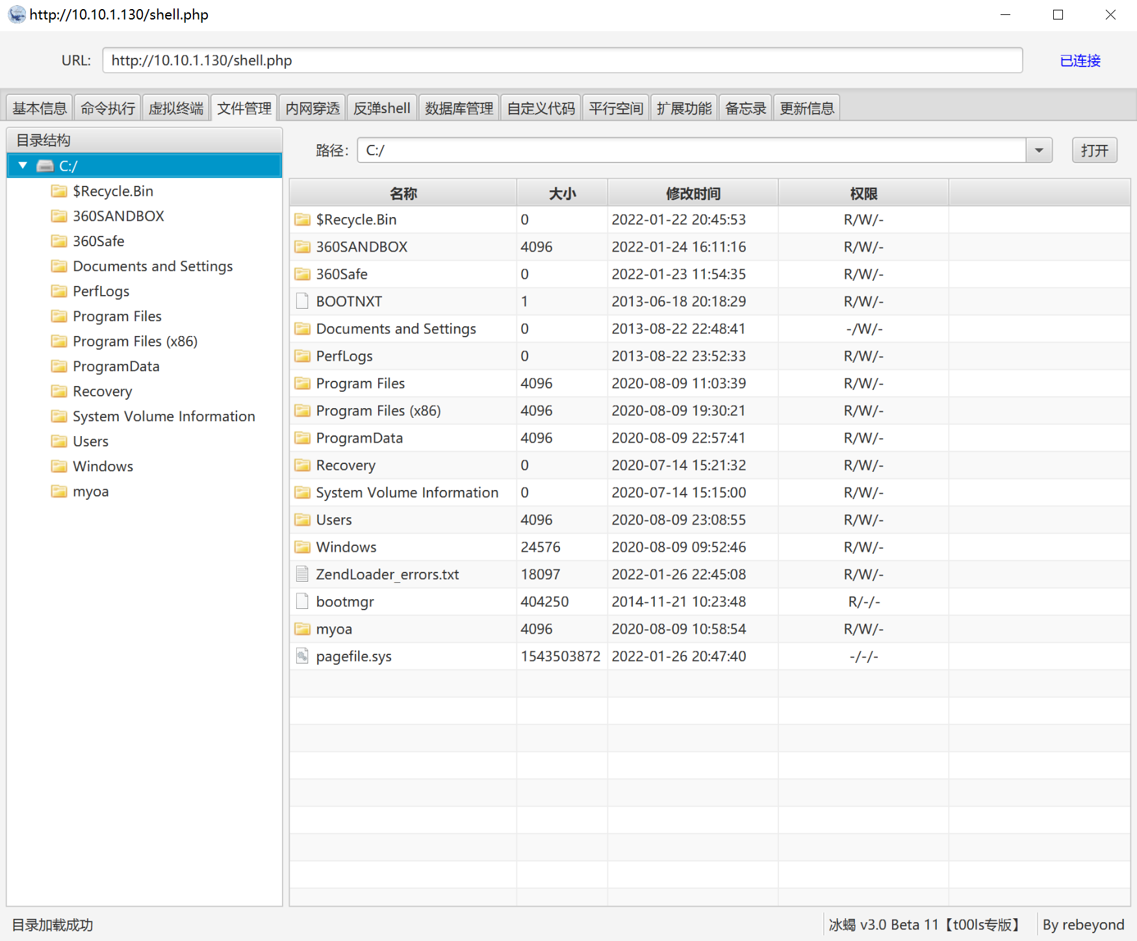1137x941 pixels.
Task: Open the 内网穿透 tab
Action: pyautogui.click(x=313, y=108)
